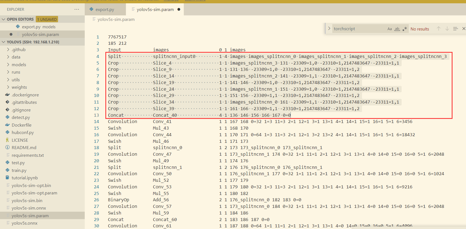Open yolov5s-sim.bin file
This screenshot has height=229, width=466.
tap(42, 200)
